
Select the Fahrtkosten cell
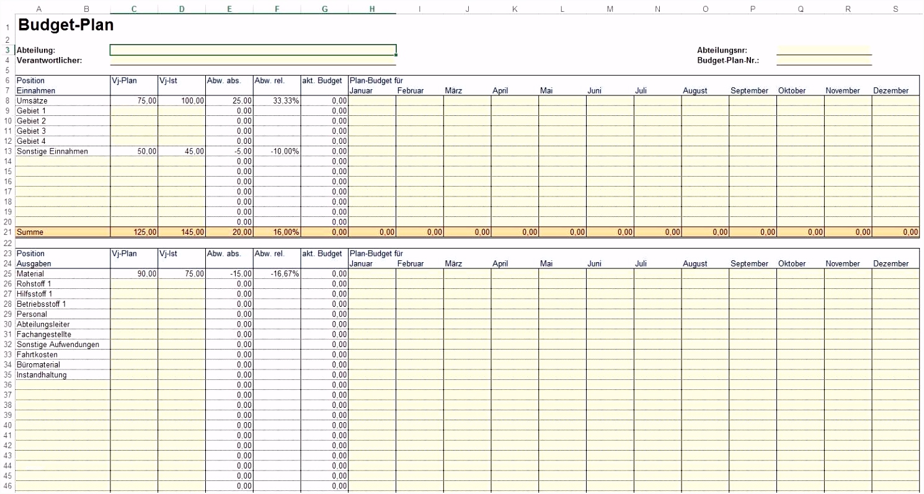(62, 354)
